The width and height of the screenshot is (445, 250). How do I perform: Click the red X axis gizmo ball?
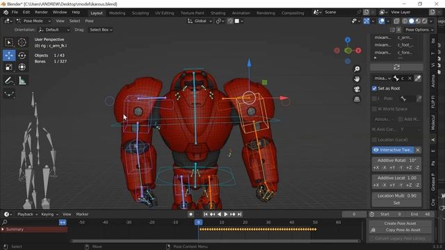(358, 51)
